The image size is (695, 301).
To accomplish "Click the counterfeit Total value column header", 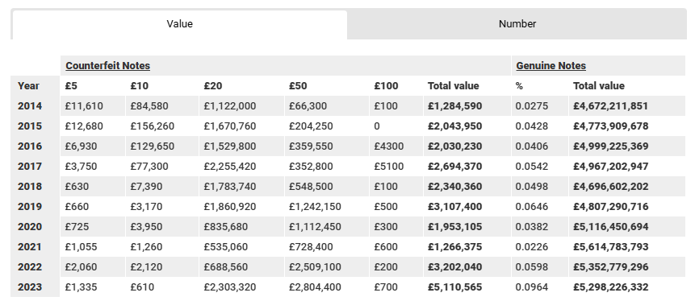I will coord(453,86).
